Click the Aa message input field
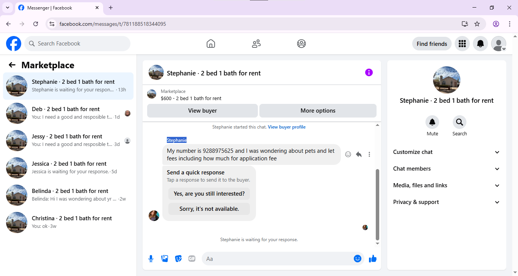 click(278, 259)
